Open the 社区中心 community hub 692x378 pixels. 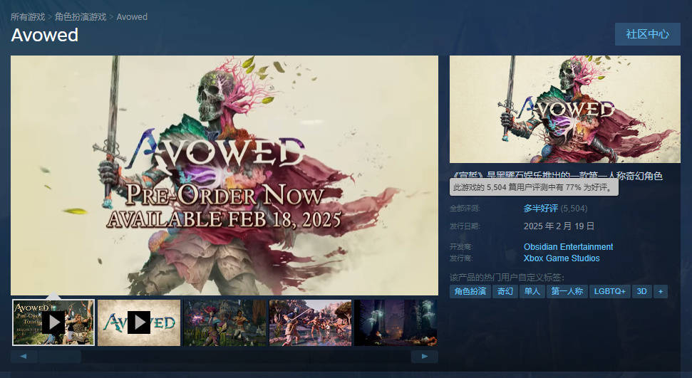[x=647, y=34]
